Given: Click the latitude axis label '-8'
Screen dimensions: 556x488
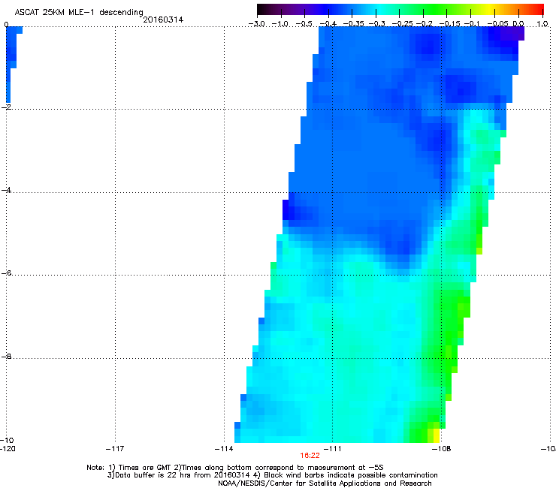Looking at the screenshot, I should (x=6, y=356).
